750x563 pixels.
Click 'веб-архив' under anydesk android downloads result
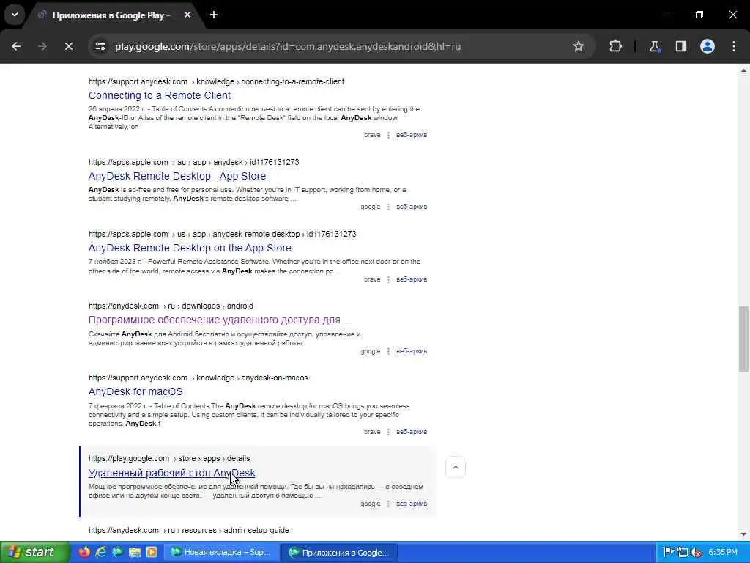[412, 351]
